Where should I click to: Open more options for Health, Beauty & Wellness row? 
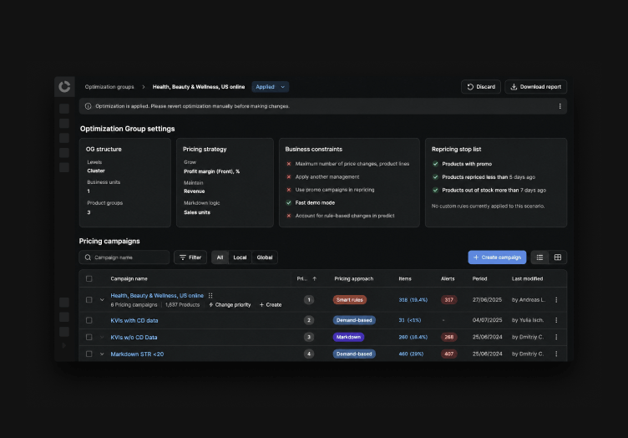click(556, 300)
